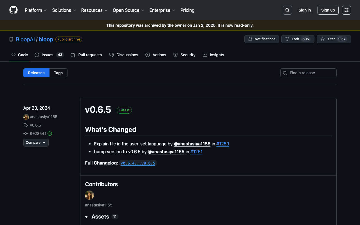Click anastasiya1155 contributor avatar
This screenshot has height=225, width=360.
click(89, 195)
